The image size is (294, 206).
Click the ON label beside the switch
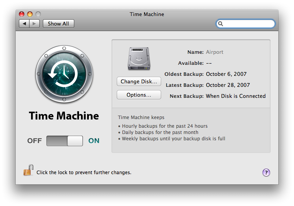(x=94, y=141)
